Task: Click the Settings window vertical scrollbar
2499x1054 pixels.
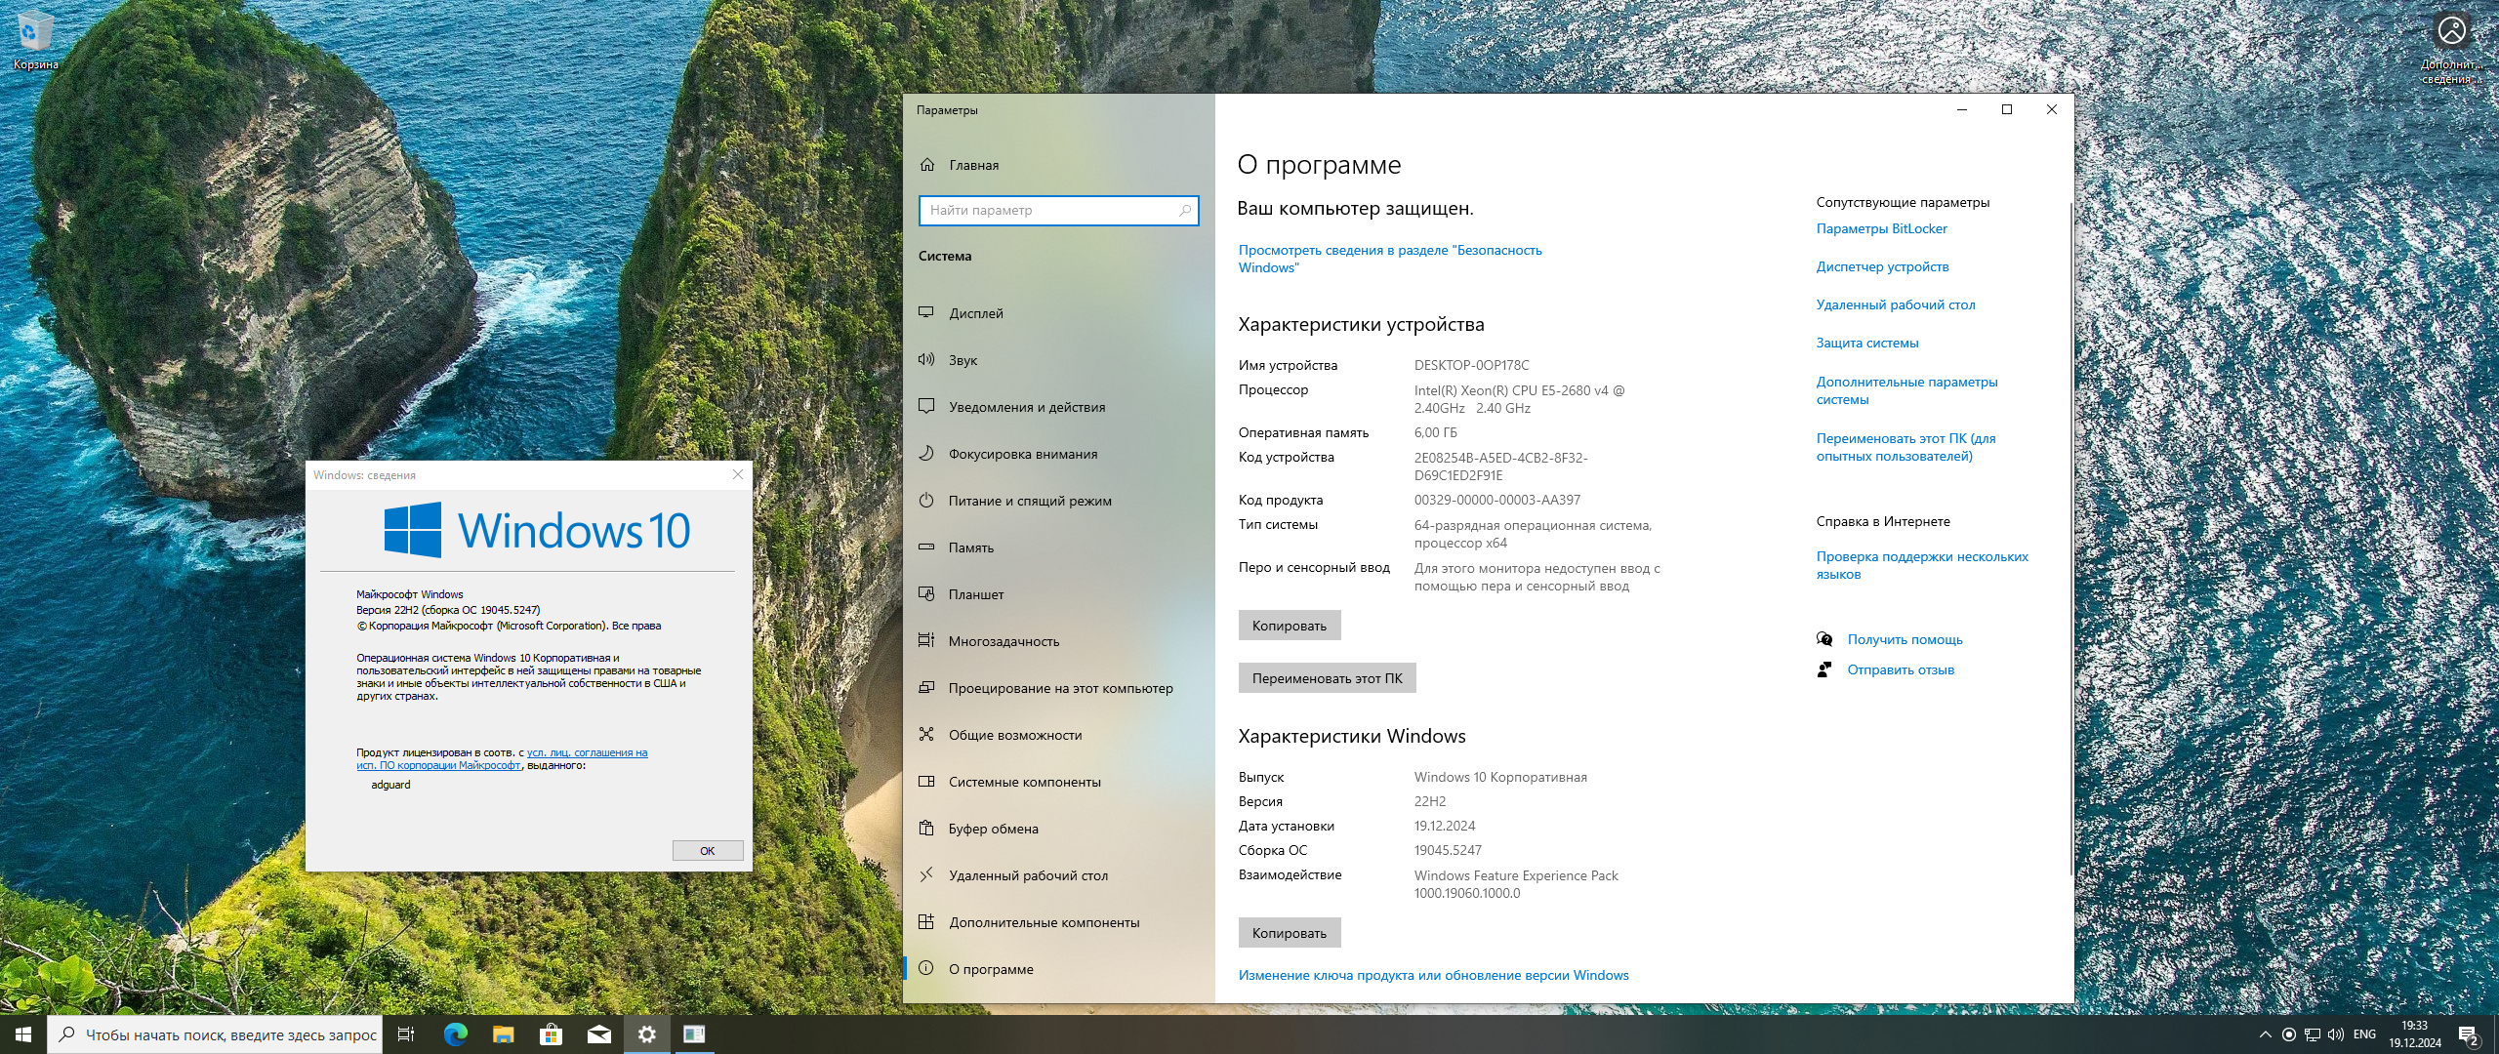Action: pyautogui.click(x=2069, y=537)
